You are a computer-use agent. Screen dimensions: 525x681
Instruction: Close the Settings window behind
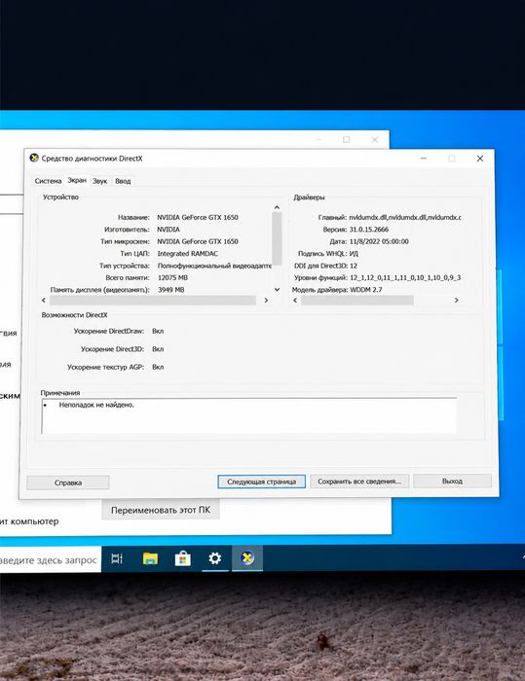coord(374,139)
